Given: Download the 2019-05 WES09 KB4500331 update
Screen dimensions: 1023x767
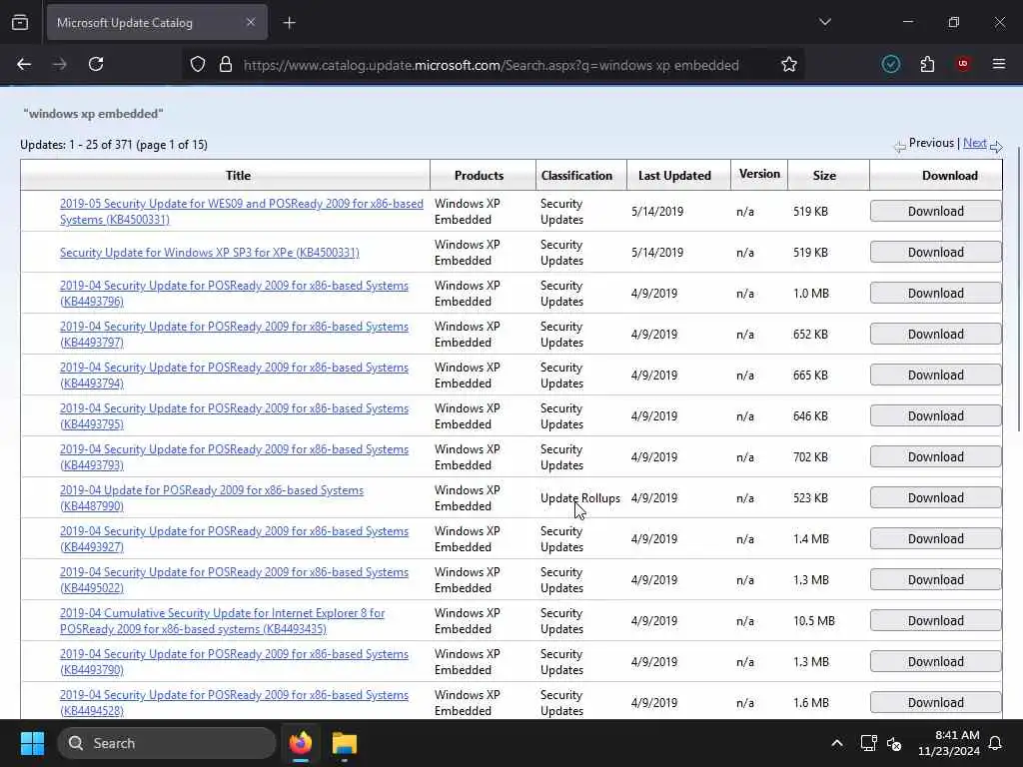Looking at the screenshot, I should (x=935, y=212).
